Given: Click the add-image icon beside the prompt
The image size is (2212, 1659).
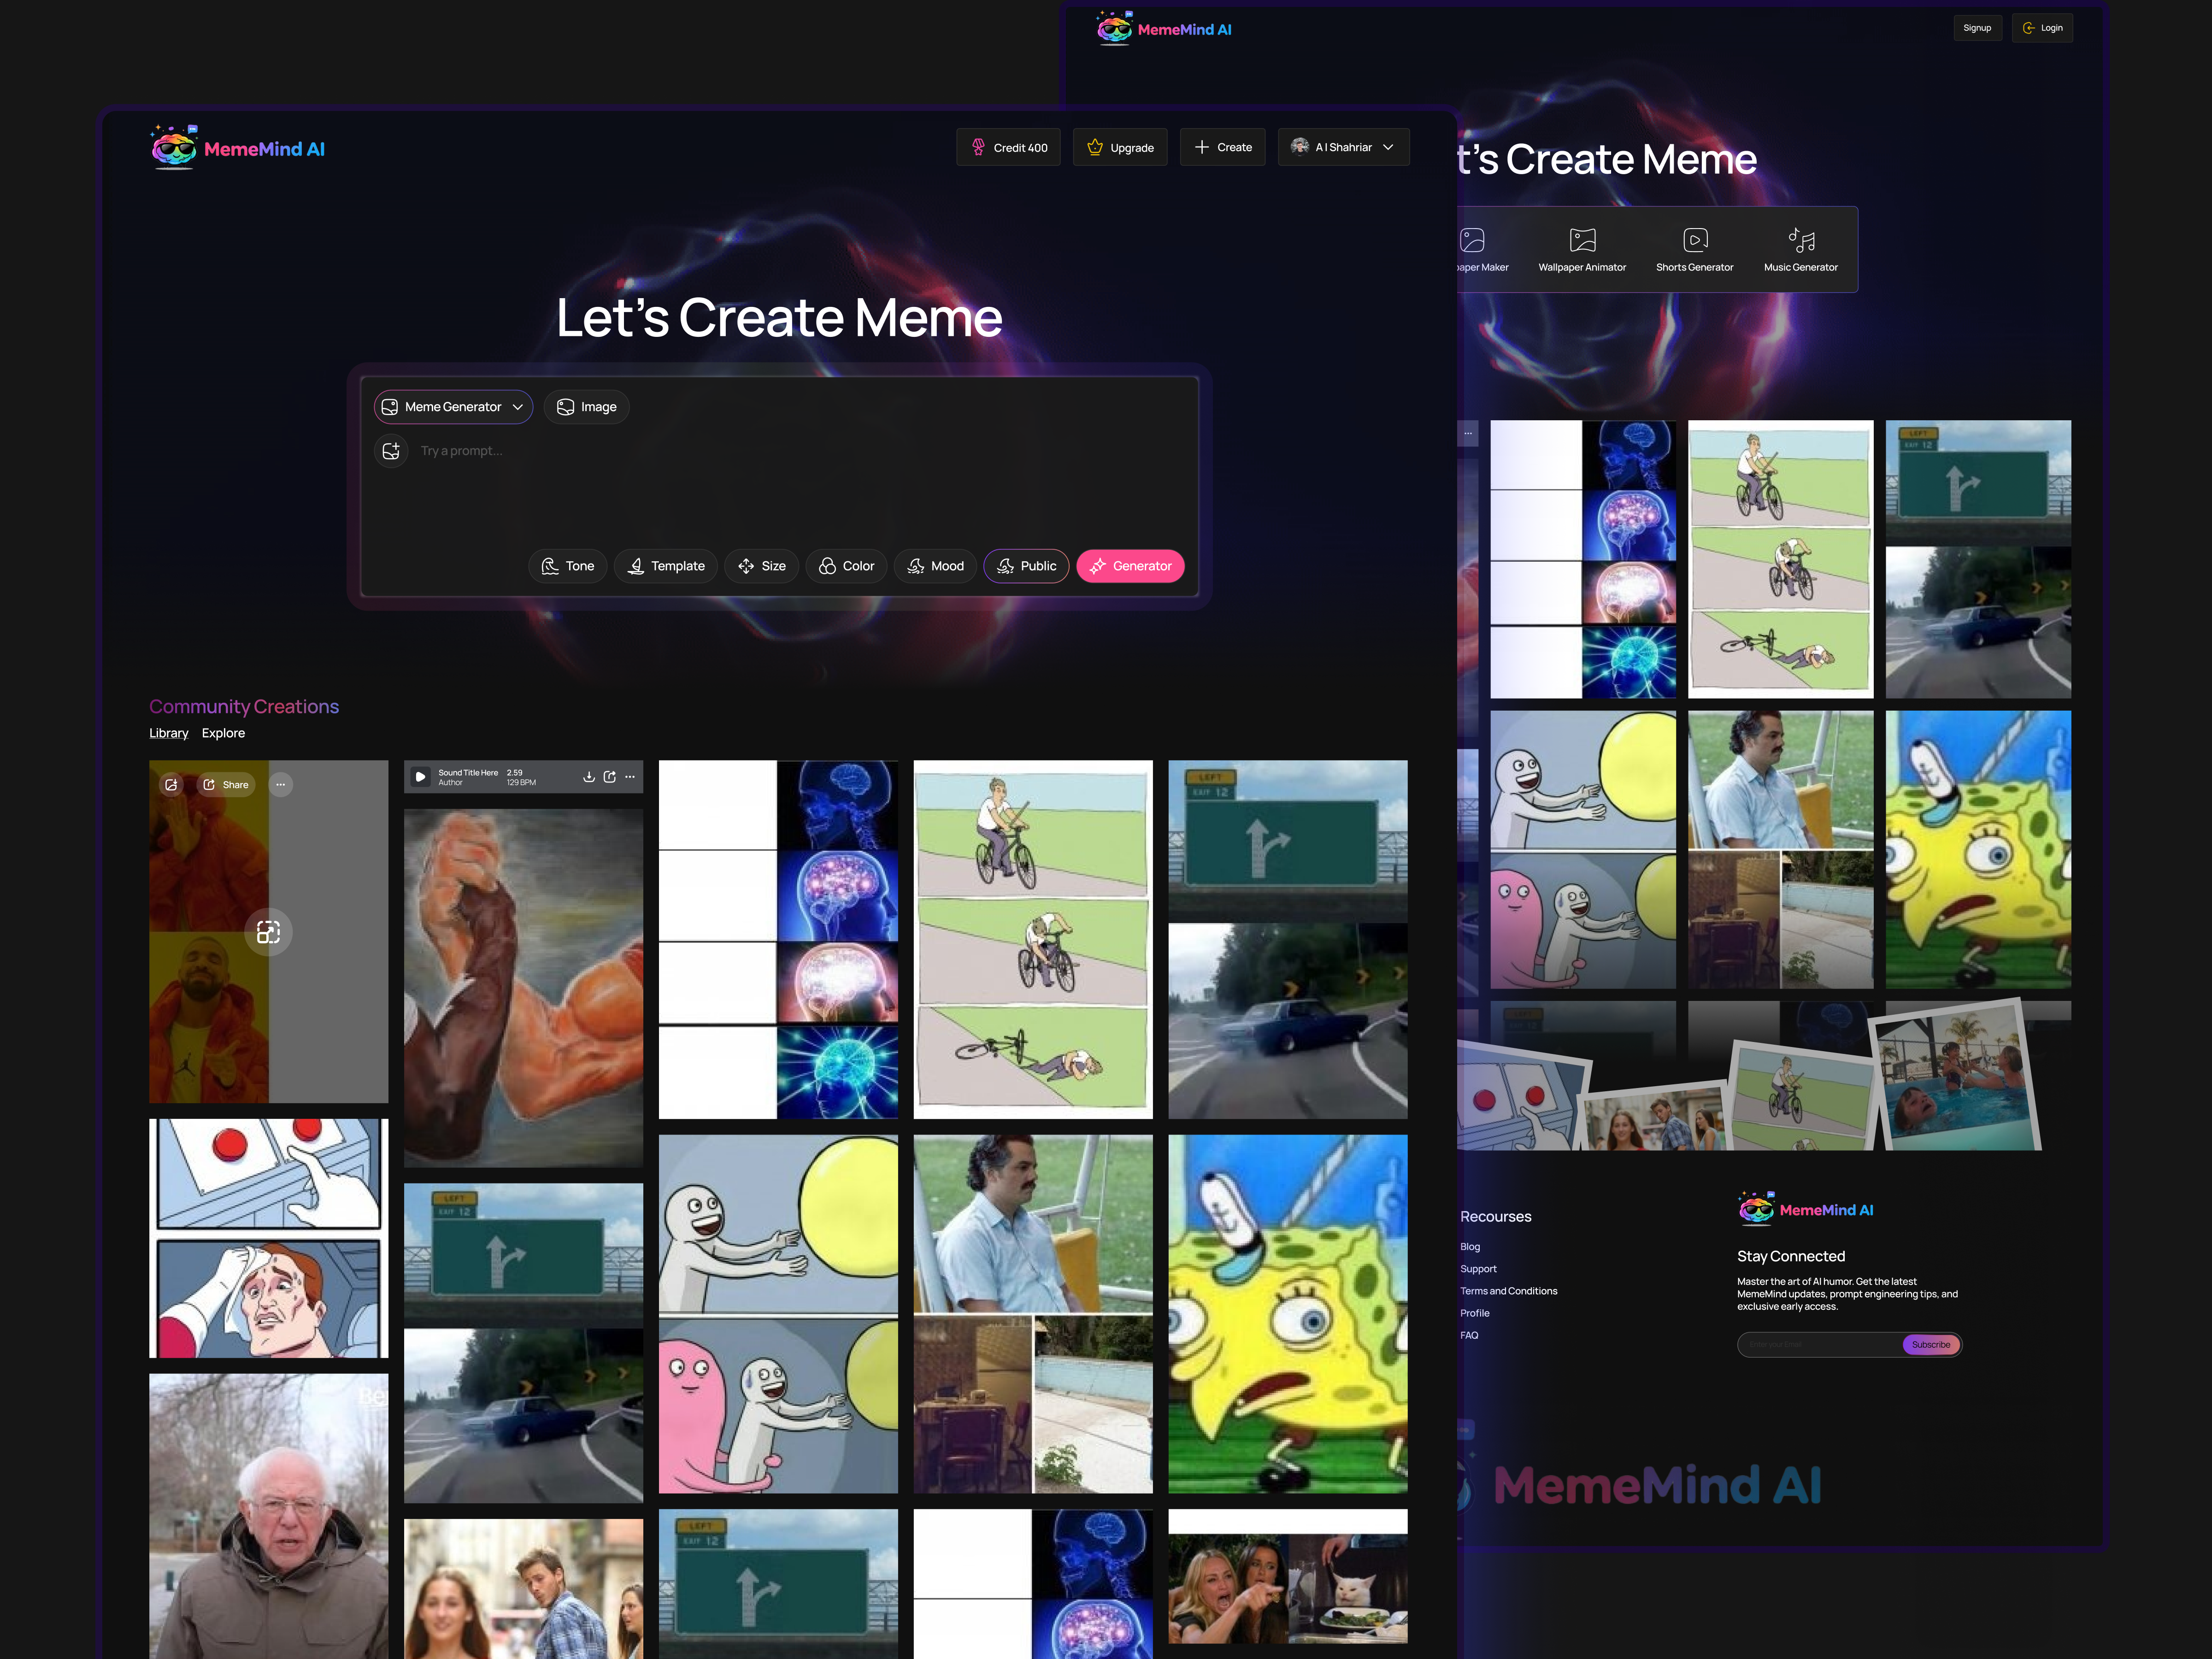Looking at the screenshot, I should click(x=391, y=451).
